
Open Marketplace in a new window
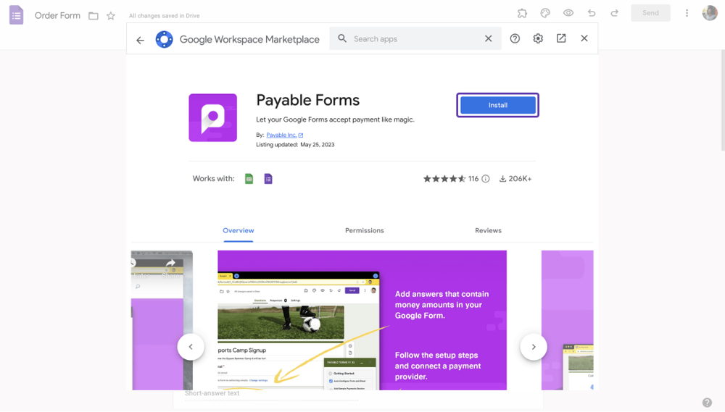point(561,38)
